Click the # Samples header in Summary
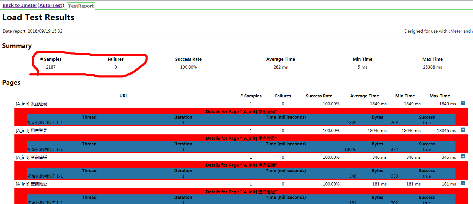Image resolution: width=473 pixels, height=204 pixels. coord(51,59)
